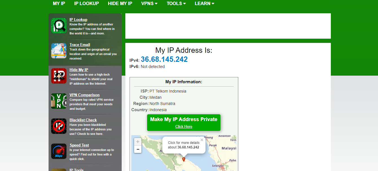Open the VPN Comparison sidebar link
This screenshot has height=171, width=378.
pyautogui.click(x=85, y=95)
